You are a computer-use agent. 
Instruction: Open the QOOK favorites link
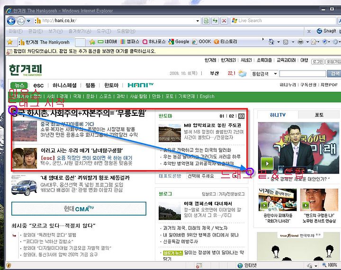pos(202,42)
